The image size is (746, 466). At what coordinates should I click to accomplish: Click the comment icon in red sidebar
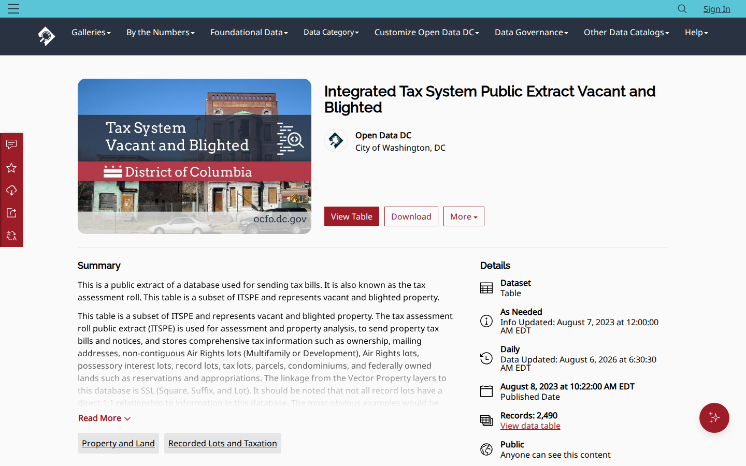click(x=11, y=144)
